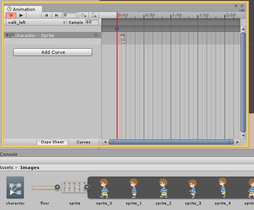
Task: Click the Add Curve button
Action: tap(53, 52)
